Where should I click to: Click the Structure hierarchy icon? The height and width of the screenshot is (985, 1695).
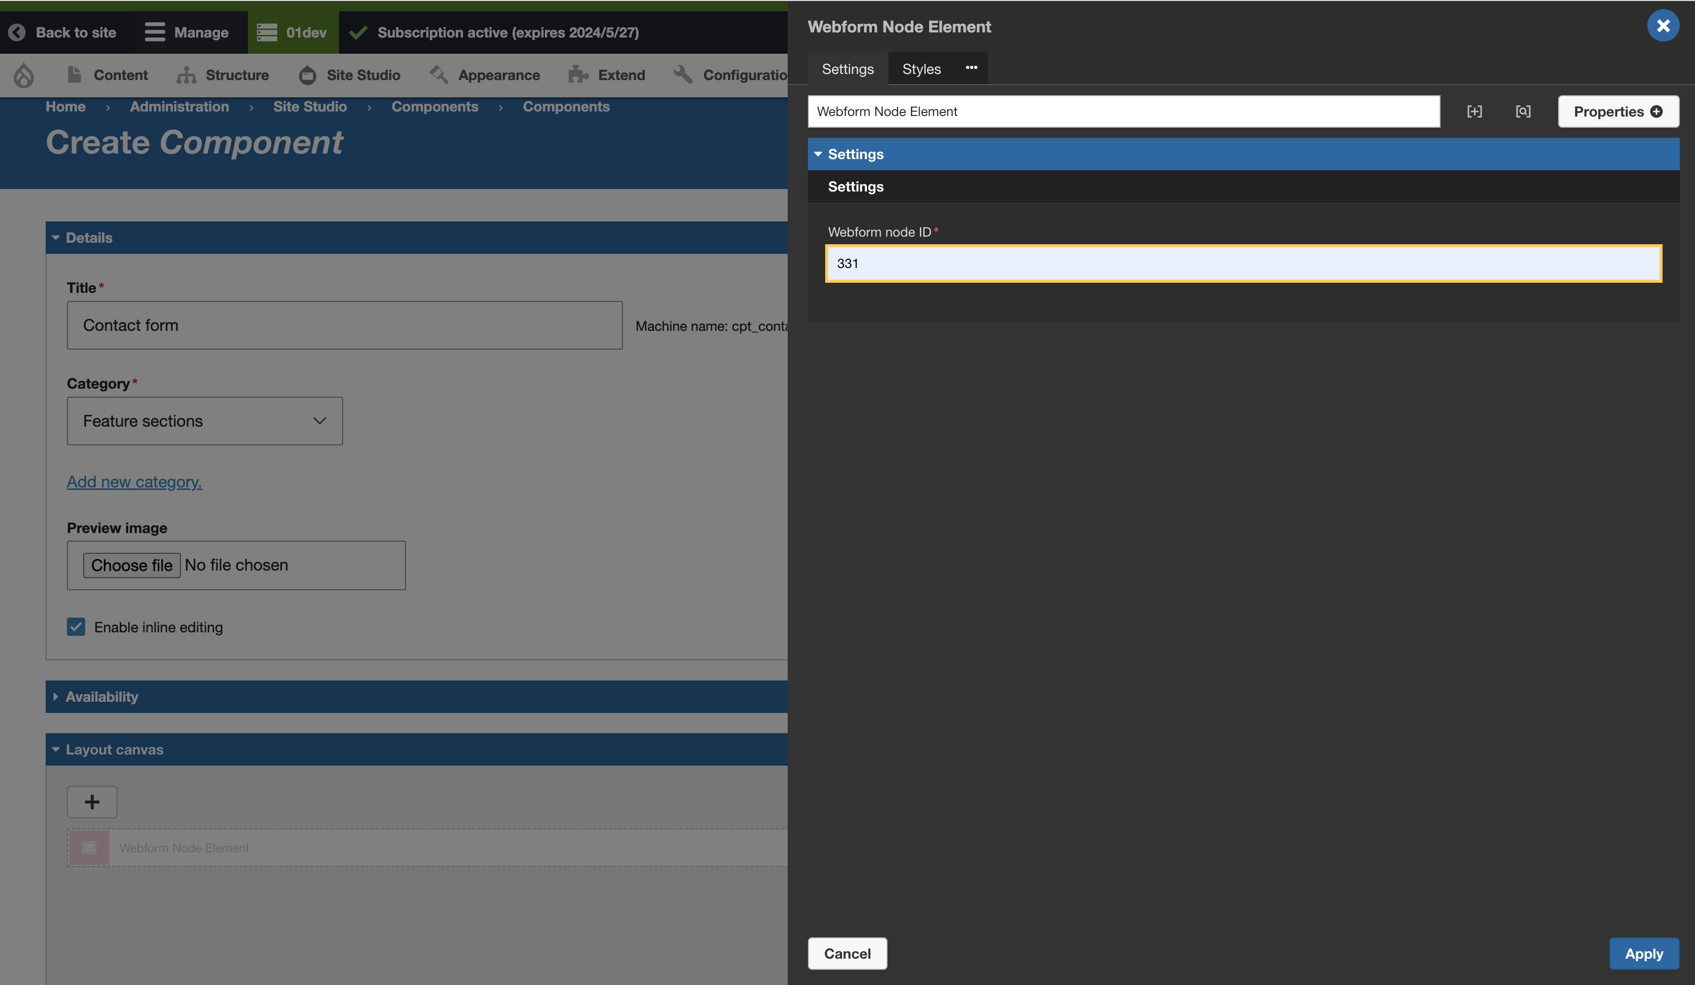click(x=187, y=74)
